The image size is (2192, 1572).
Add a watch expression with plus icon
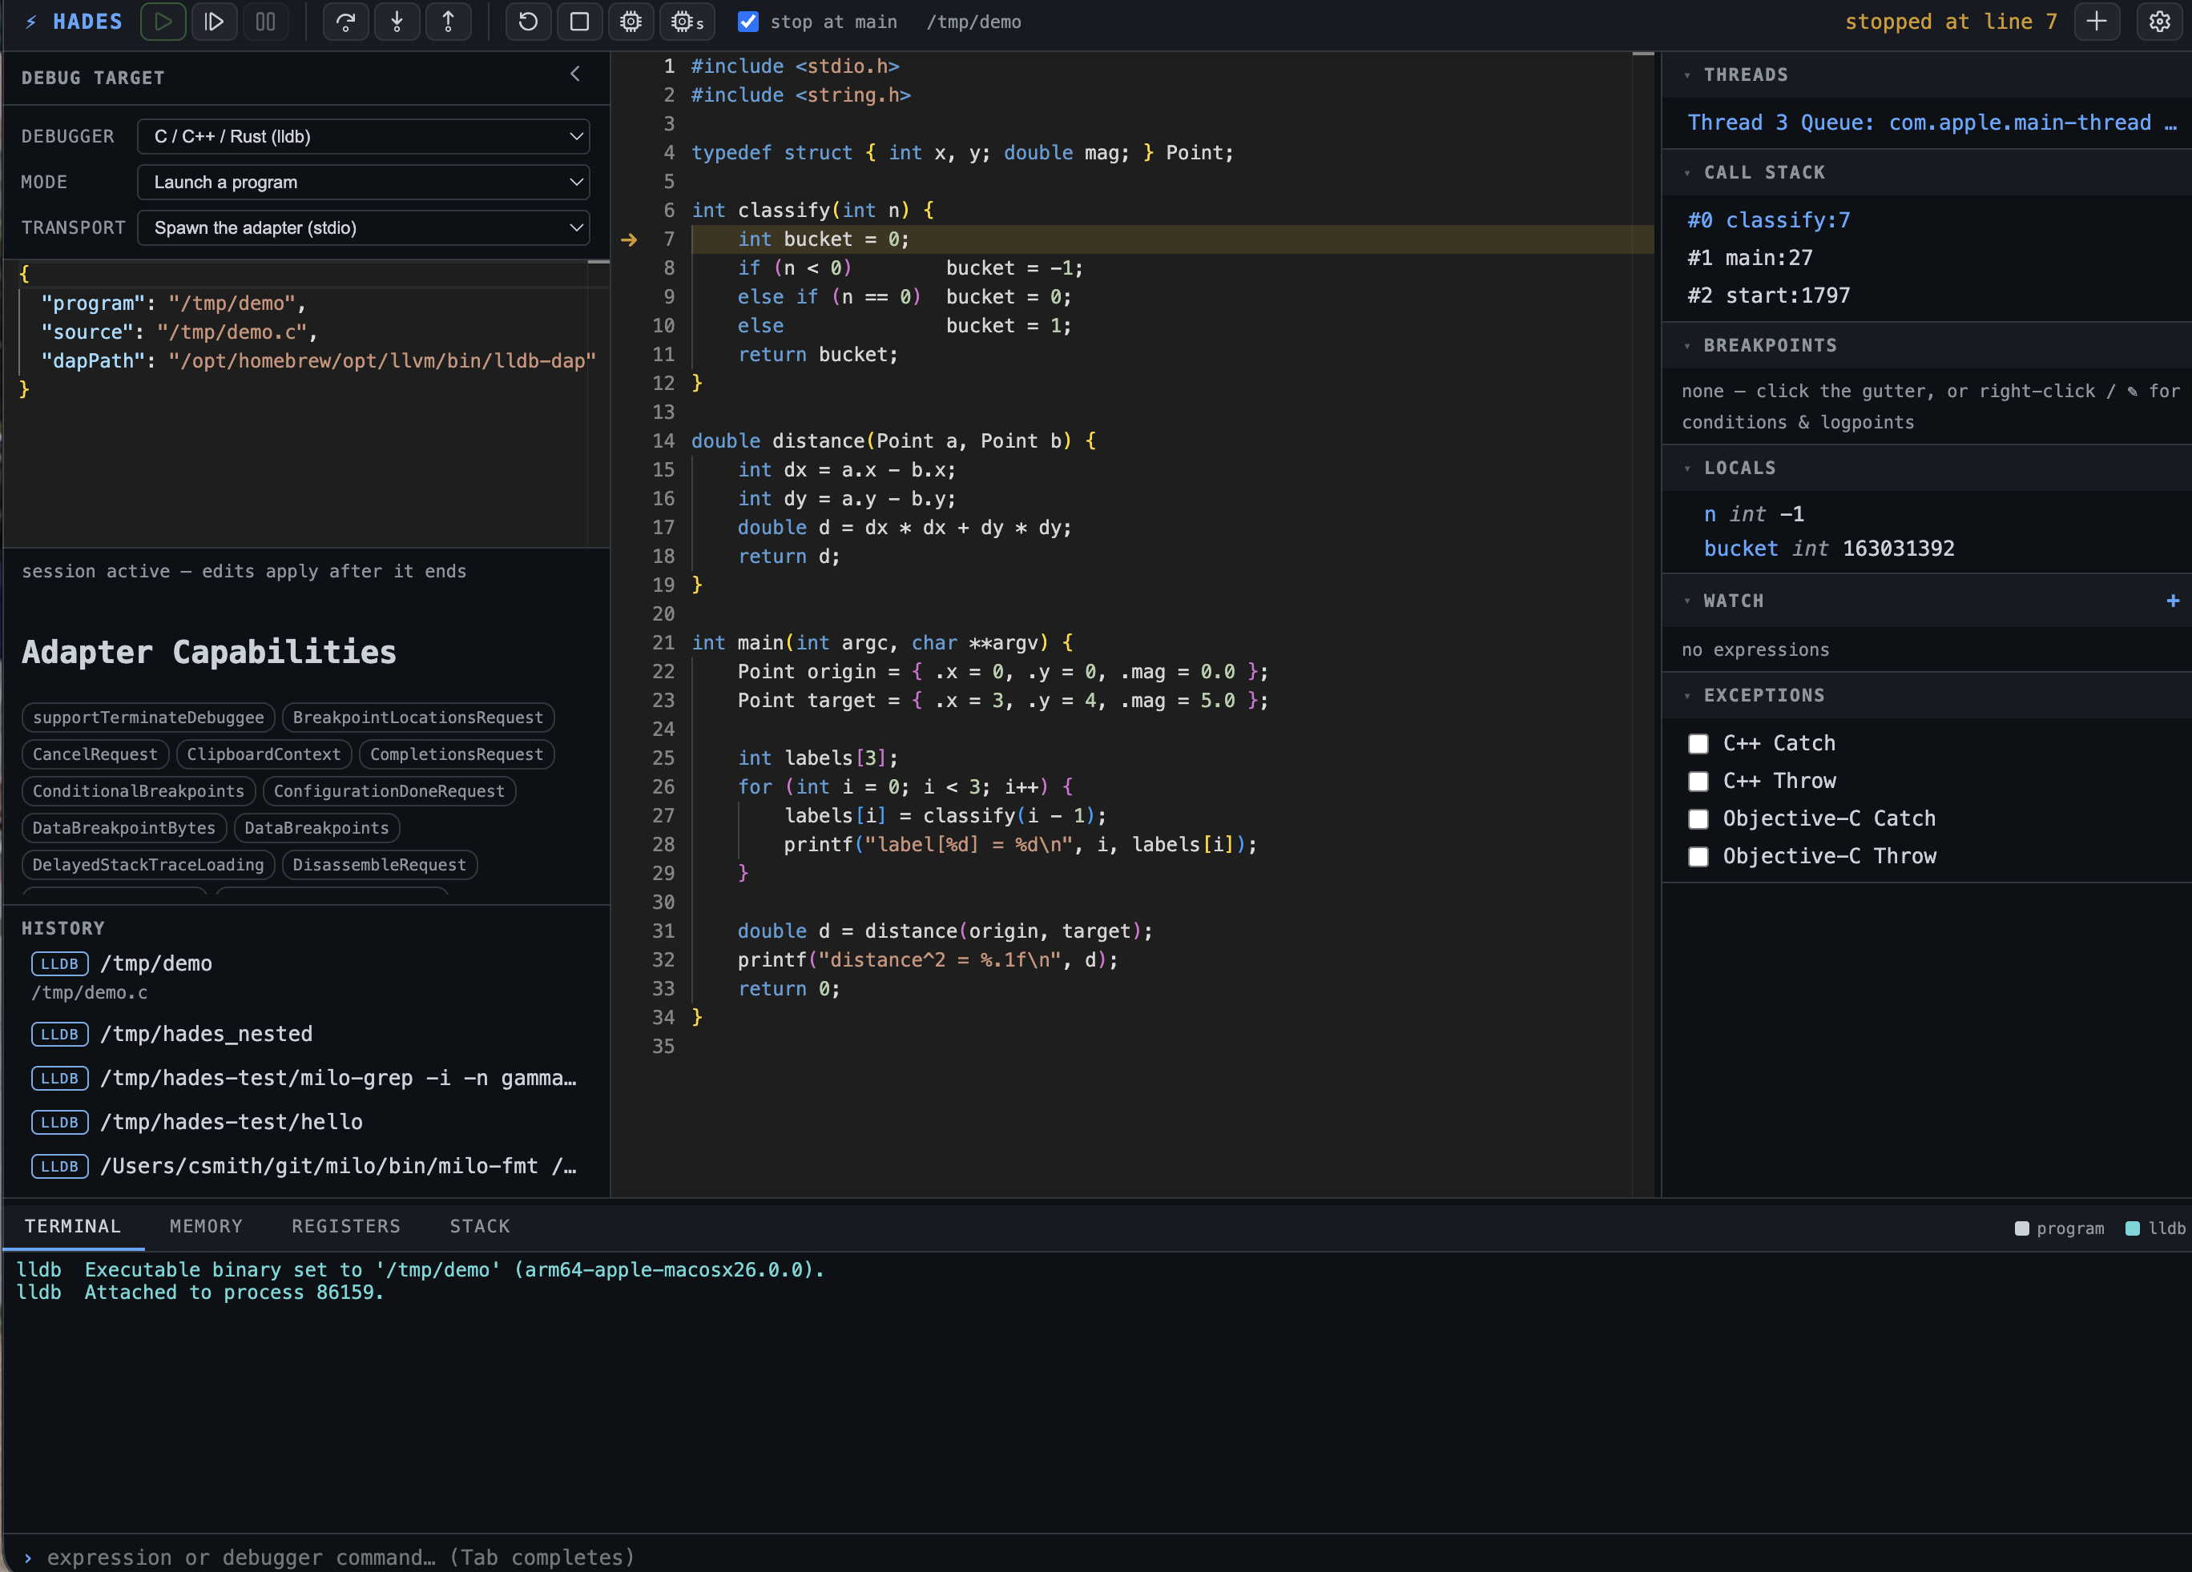[2173, 600]
